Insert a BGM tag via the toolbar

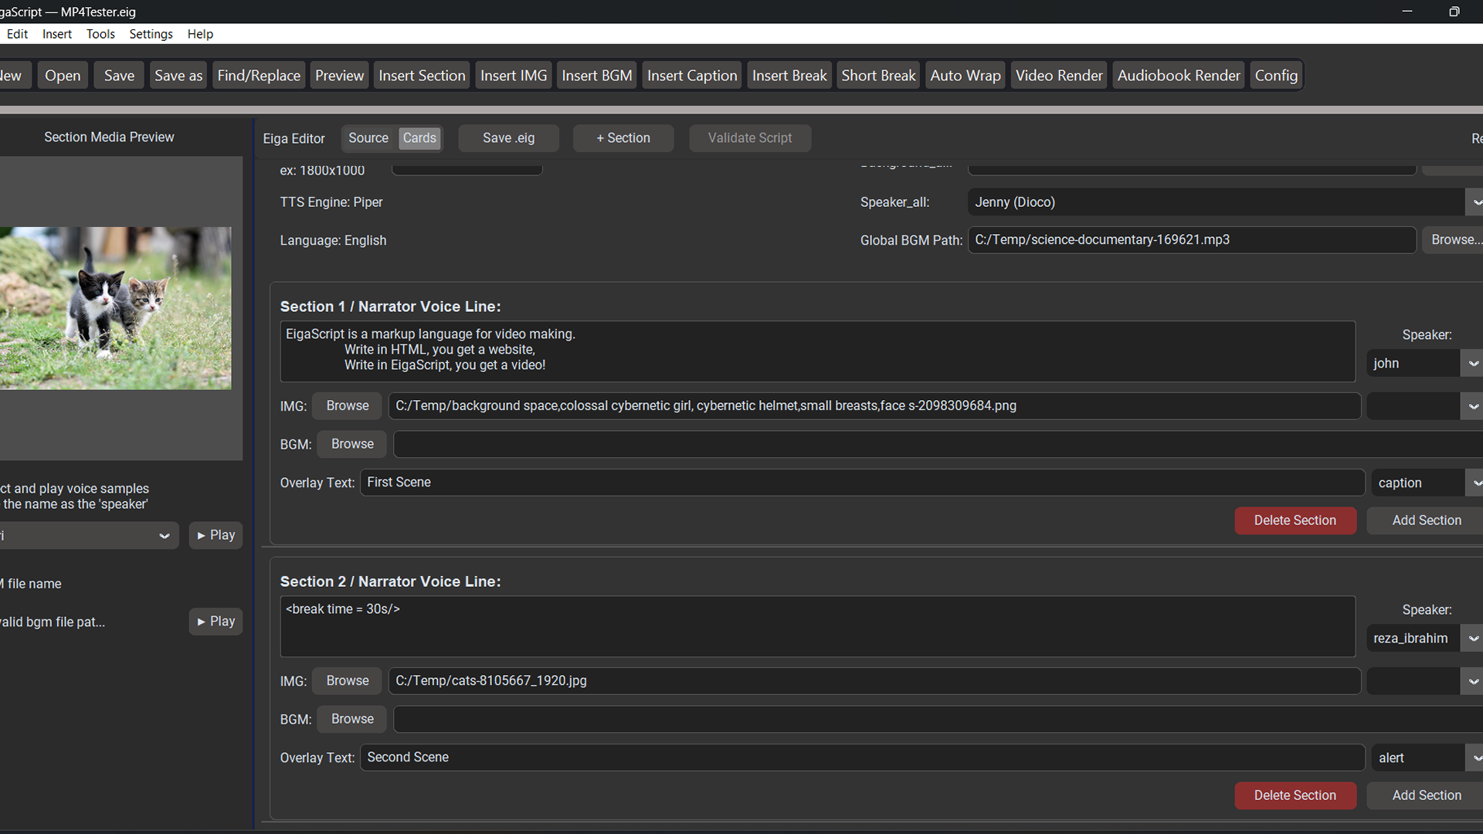pyautogui.click(x=596, y=75)
